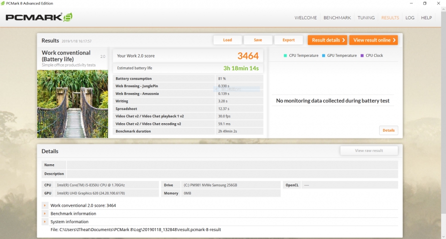Expand Work conventional 2.0 score section

click(45, 205)
